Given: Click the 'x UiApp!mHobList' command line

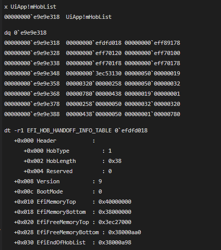Looking at the screenshot, I should coord(30,7).
